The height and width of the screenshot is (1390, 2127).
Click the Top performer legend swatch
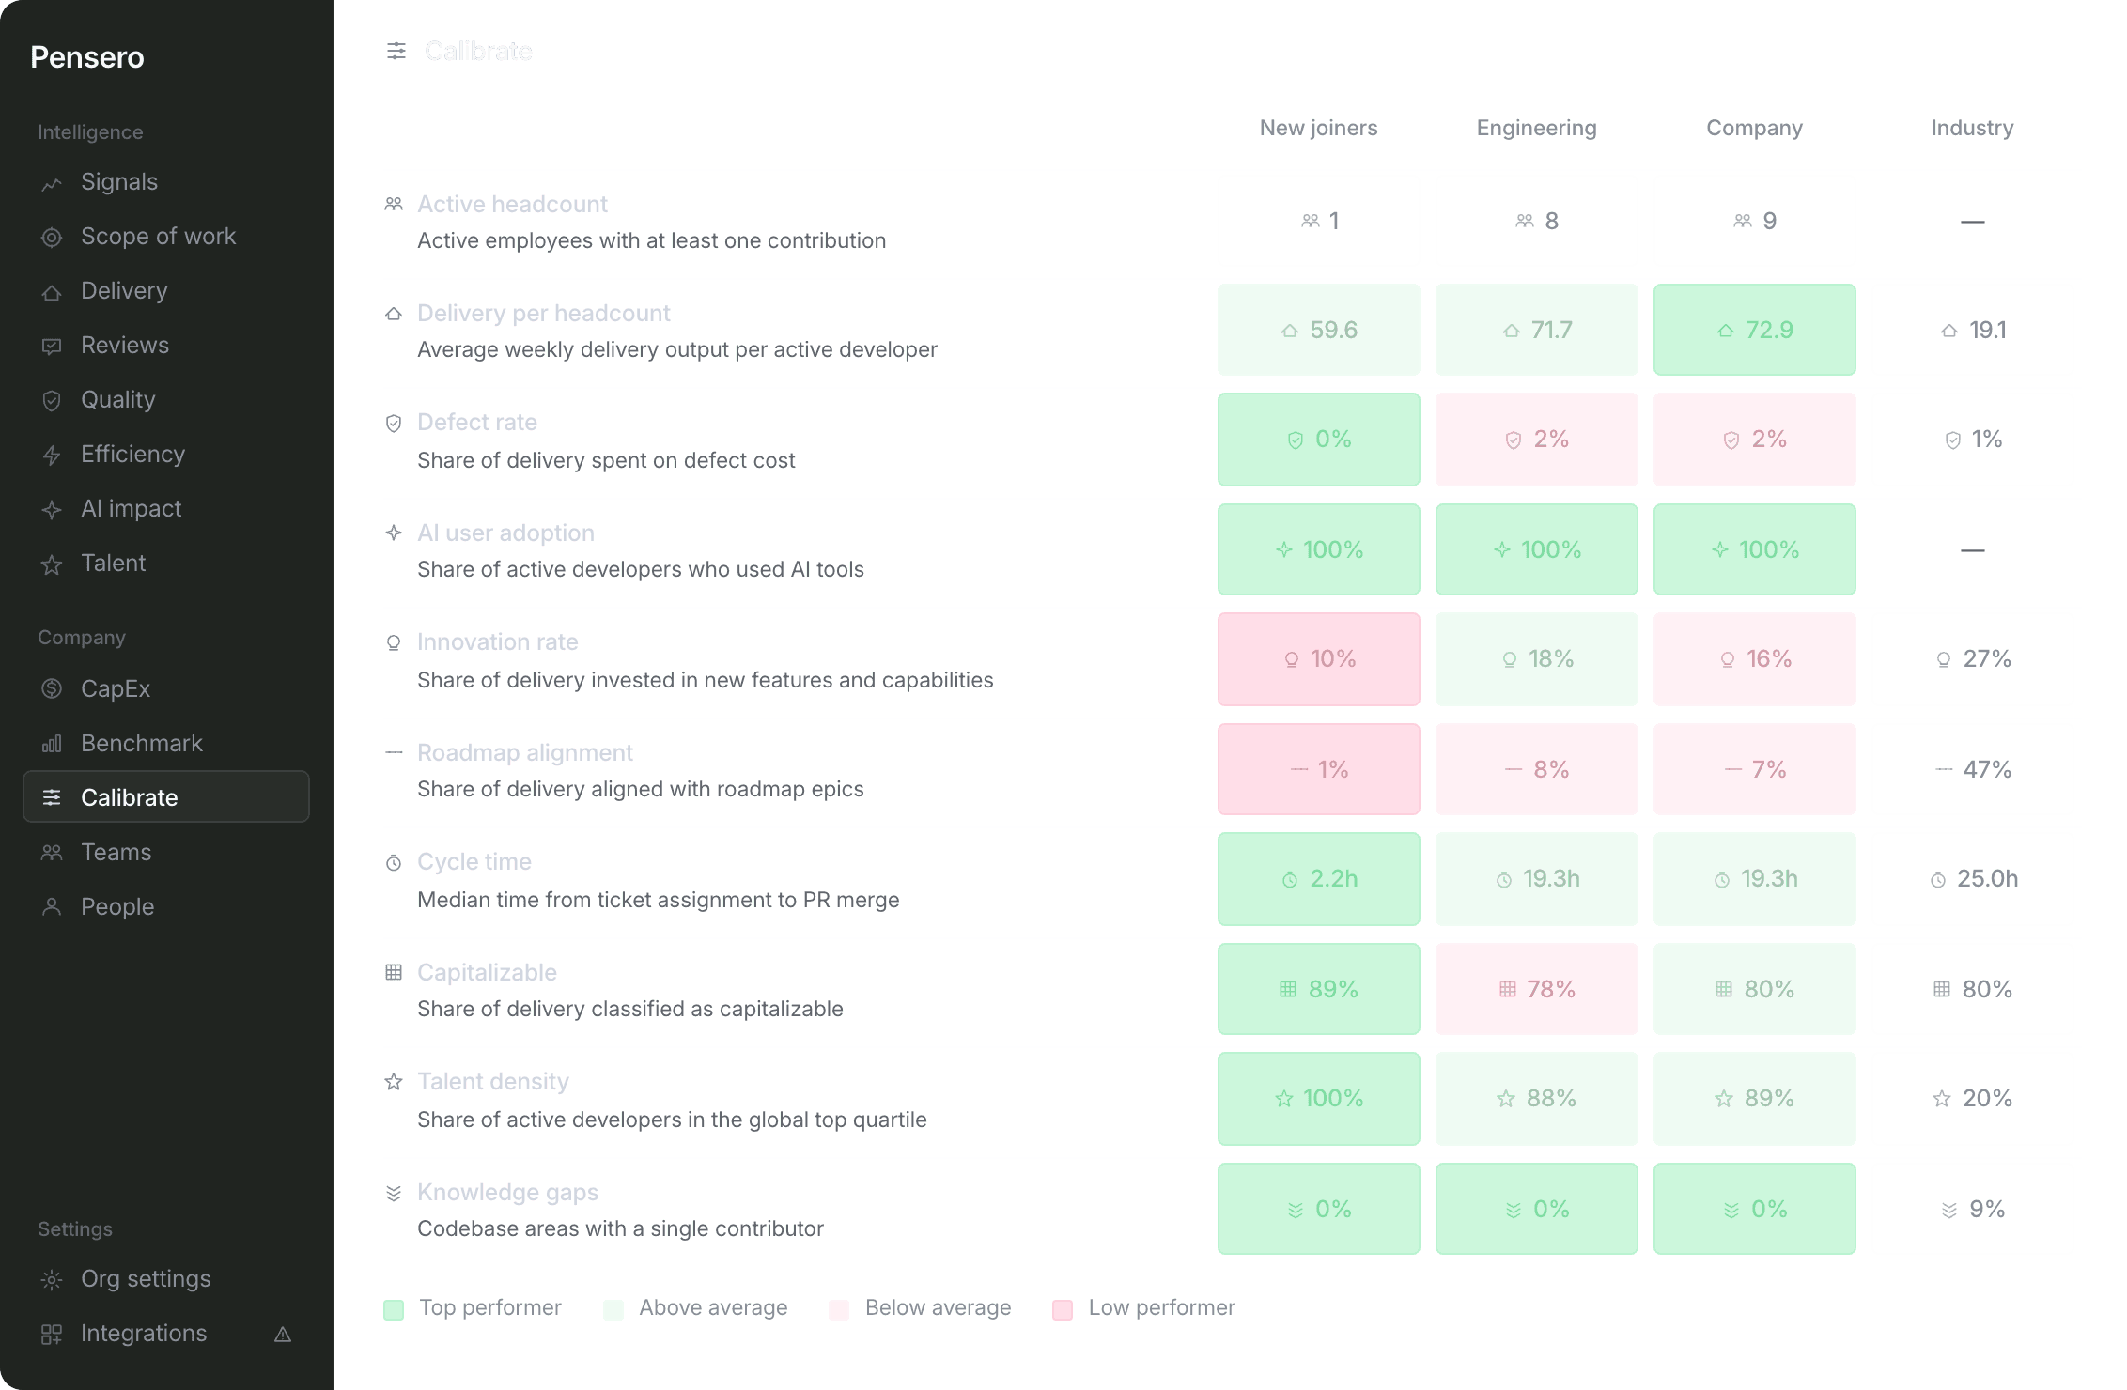point(394,1309)
